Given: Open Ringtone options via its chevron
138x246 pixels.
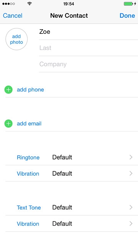Looking at the screenshot, I should 131,157.
